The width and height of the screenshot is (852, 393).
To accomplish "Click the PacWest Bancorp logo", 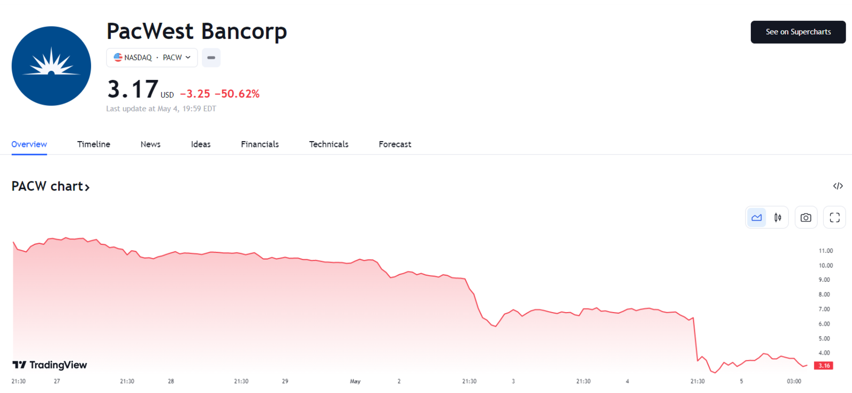I will (51, 66).
